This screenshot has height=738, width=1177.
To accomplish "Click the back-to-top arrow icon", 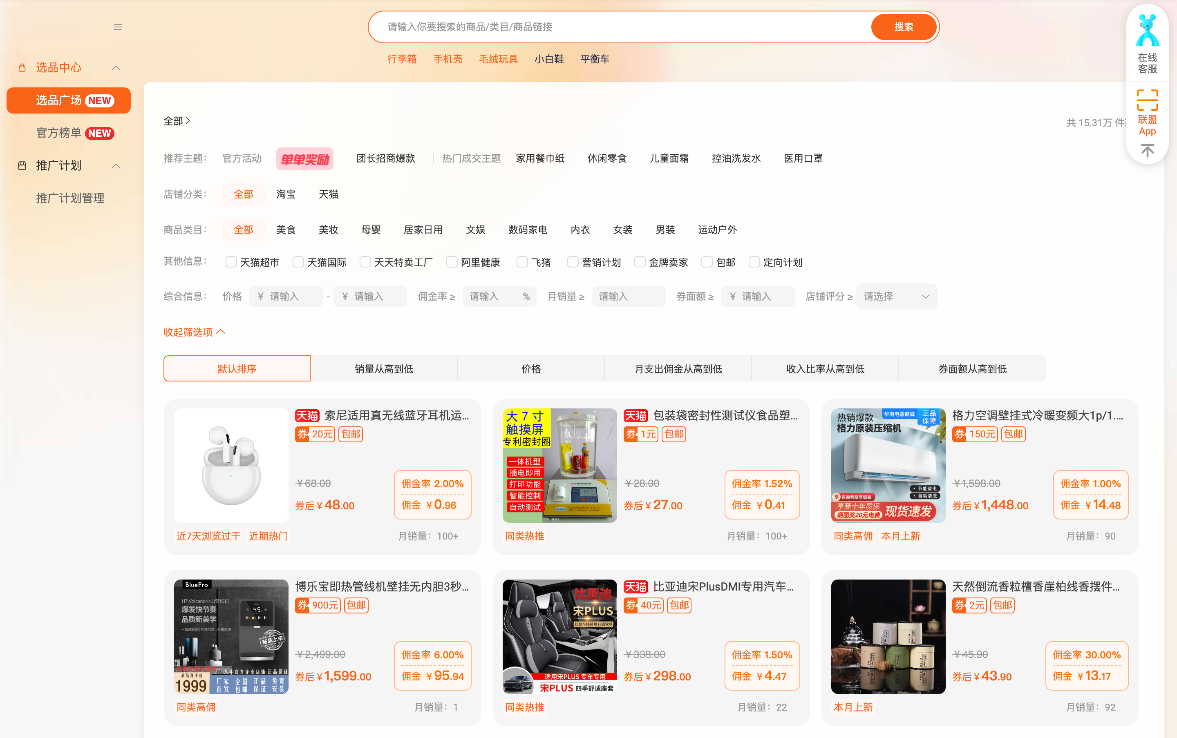I will click(1147, 150).
